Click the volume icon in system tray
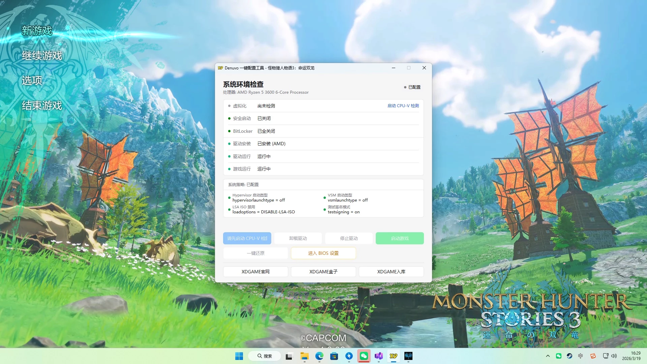Viewport: 647px width, 364px height. (614, 356)
